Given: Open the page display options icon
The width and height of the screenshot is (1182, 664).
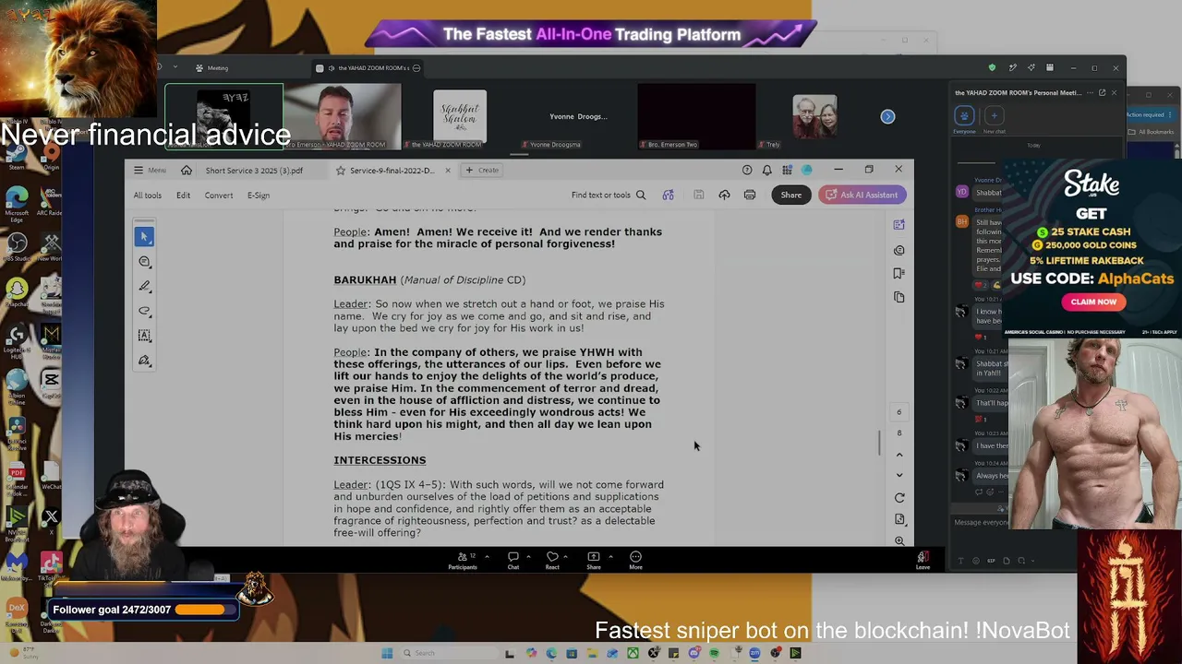Looking at the screenshot, I should click(899, 519).
